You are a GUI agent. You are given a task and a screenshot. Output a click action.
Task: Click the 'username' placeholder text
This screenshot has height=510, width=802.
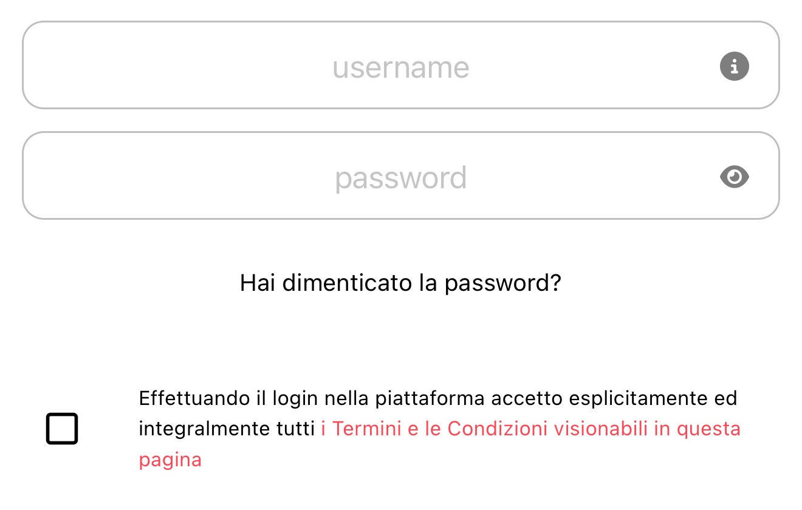point(401,67)
